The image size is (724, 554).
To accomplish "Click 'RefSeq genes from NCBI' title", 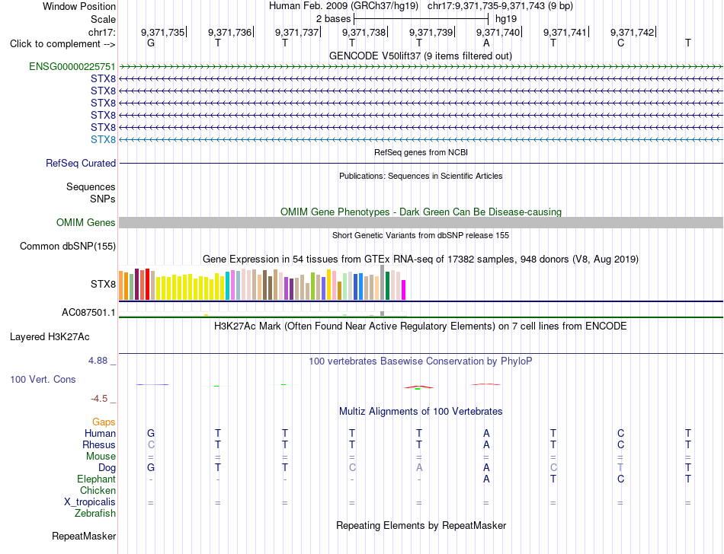I will pos(421,152).
